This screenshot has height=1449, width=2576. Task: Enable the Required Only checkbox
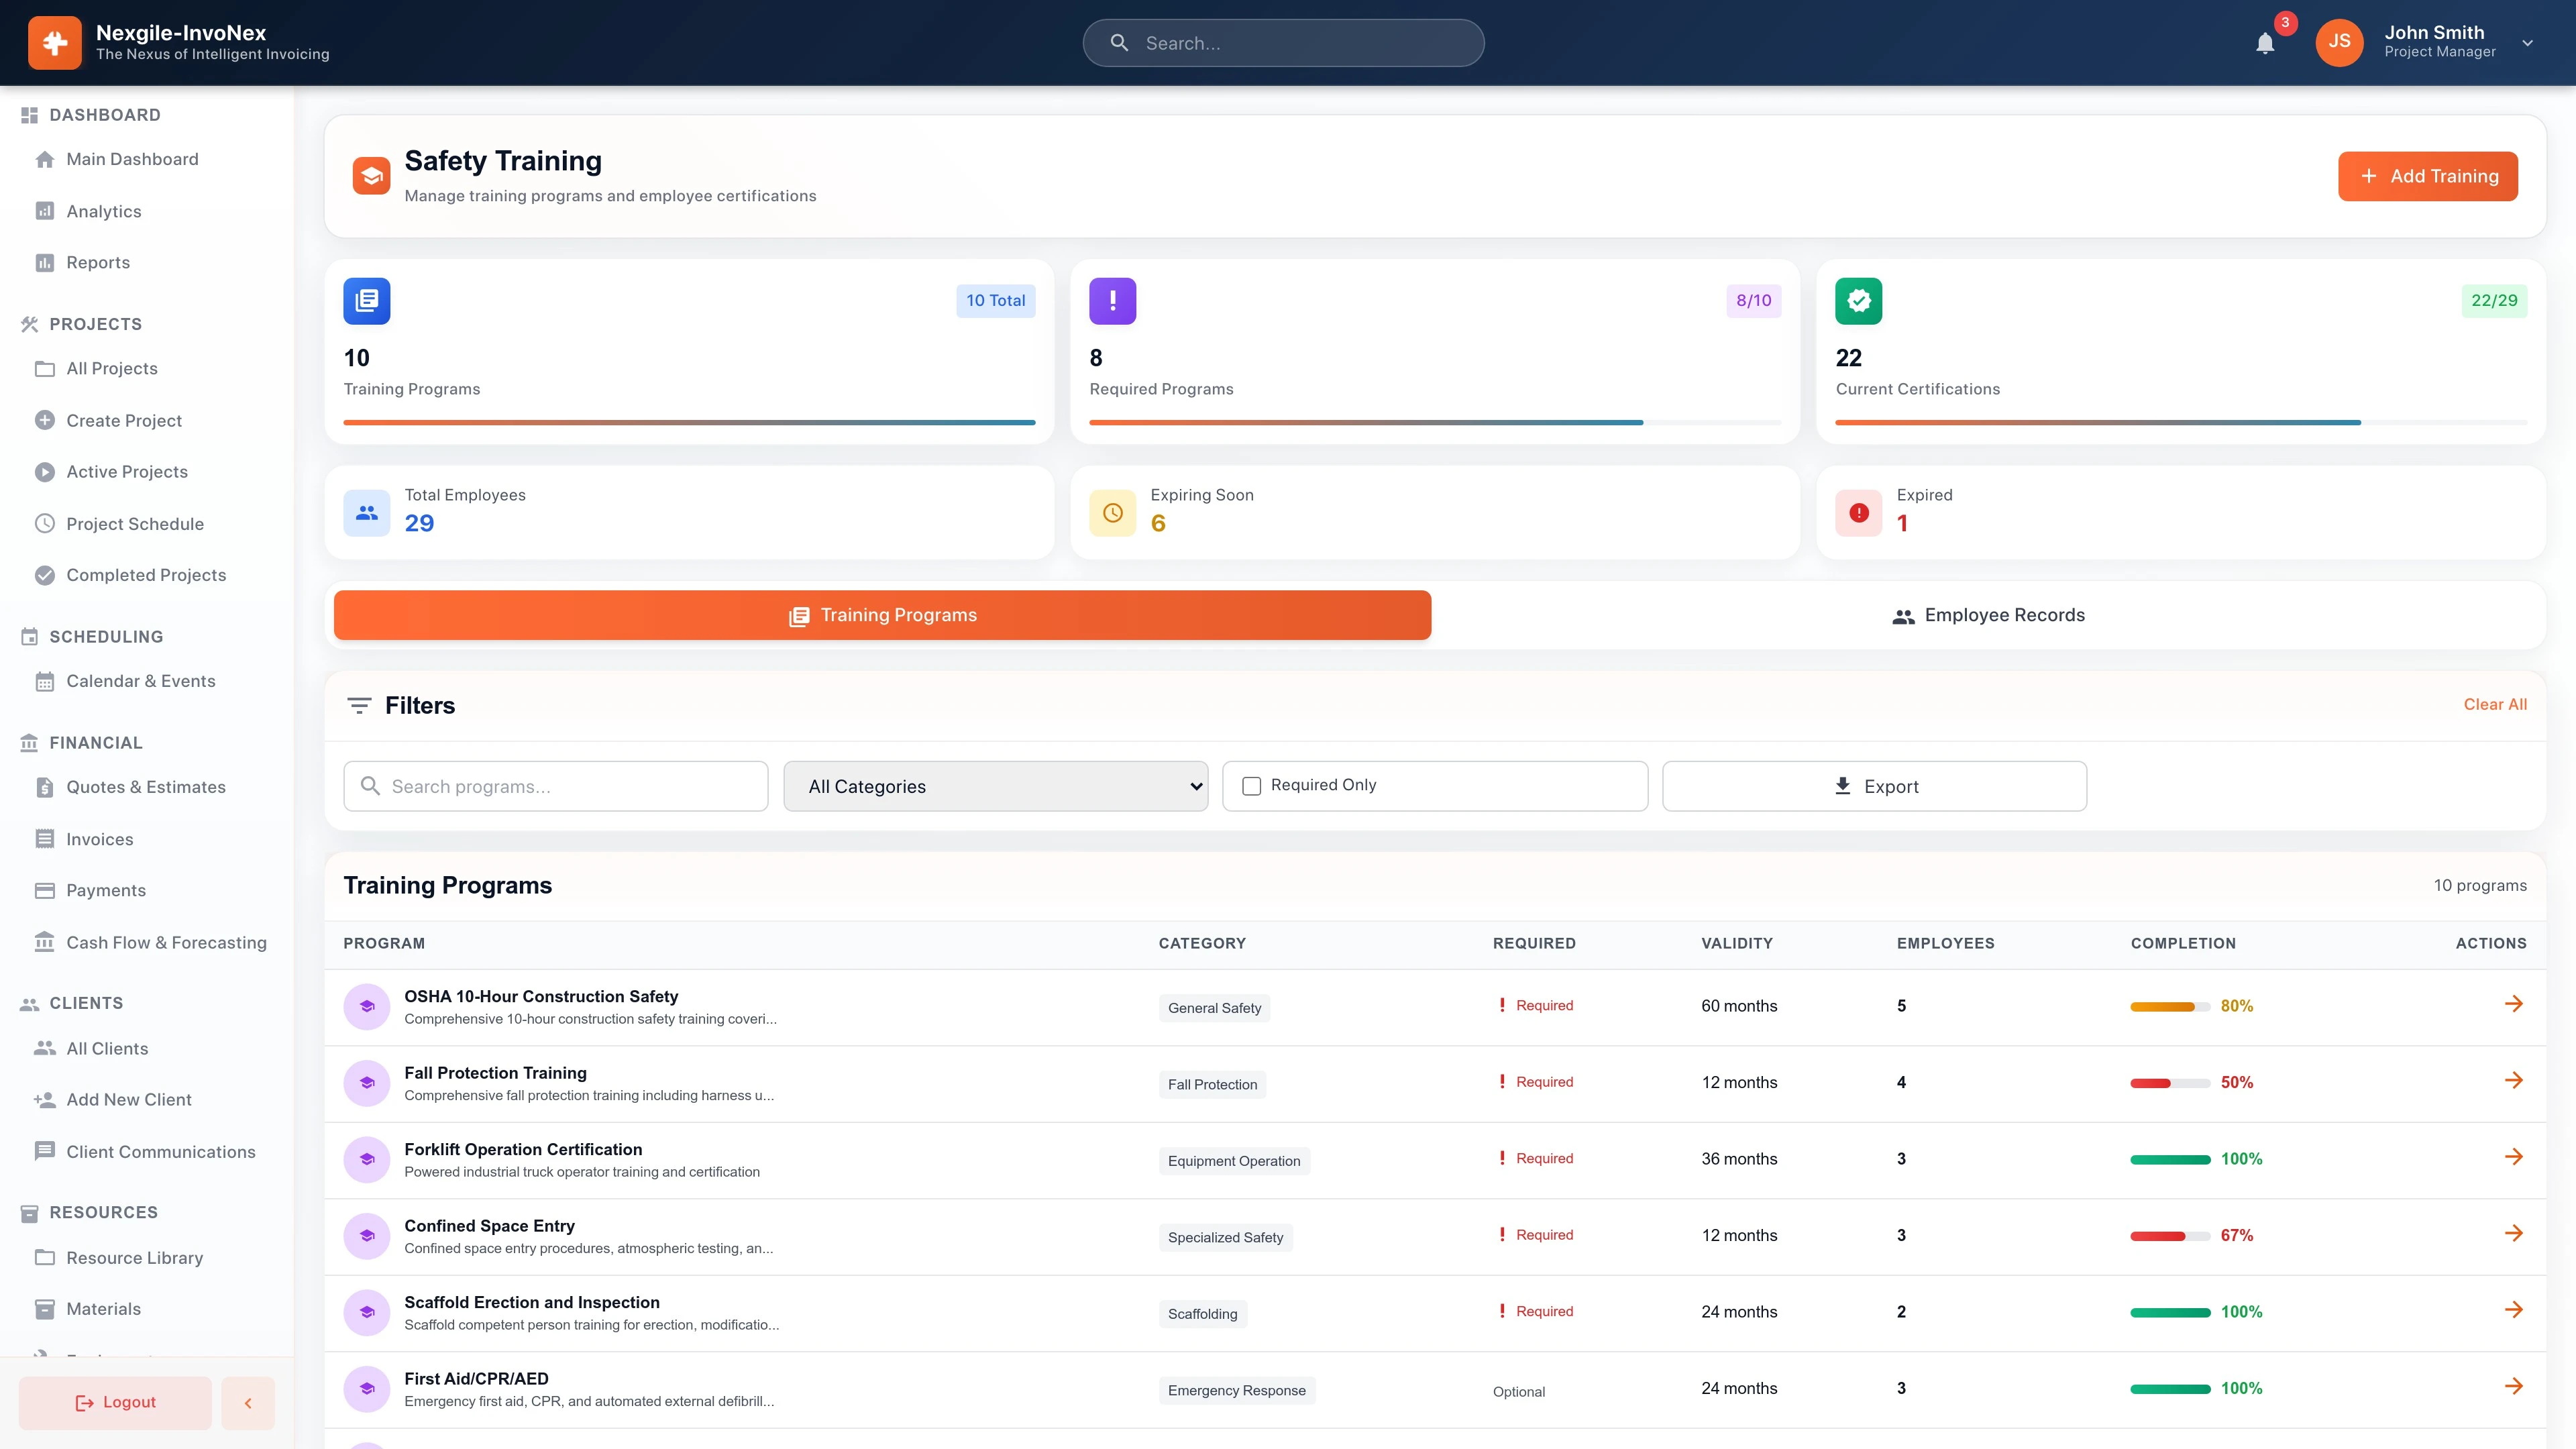(x=1251, y=786)
